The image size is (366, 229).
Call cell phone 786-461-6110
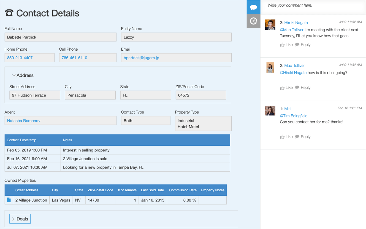point(74,58)
